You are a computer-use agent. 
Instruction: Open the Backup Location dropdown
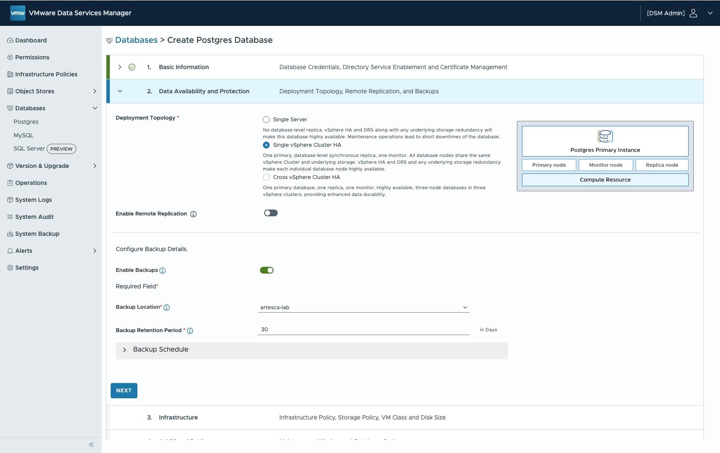click(x=363, y=308)
